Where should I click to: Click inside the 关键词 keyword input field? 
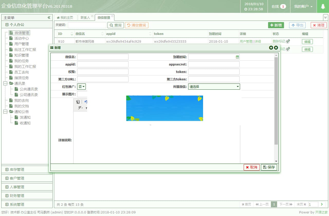click(87, 25)
